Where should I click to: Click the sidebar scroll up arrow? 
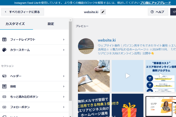pos(70,20)
